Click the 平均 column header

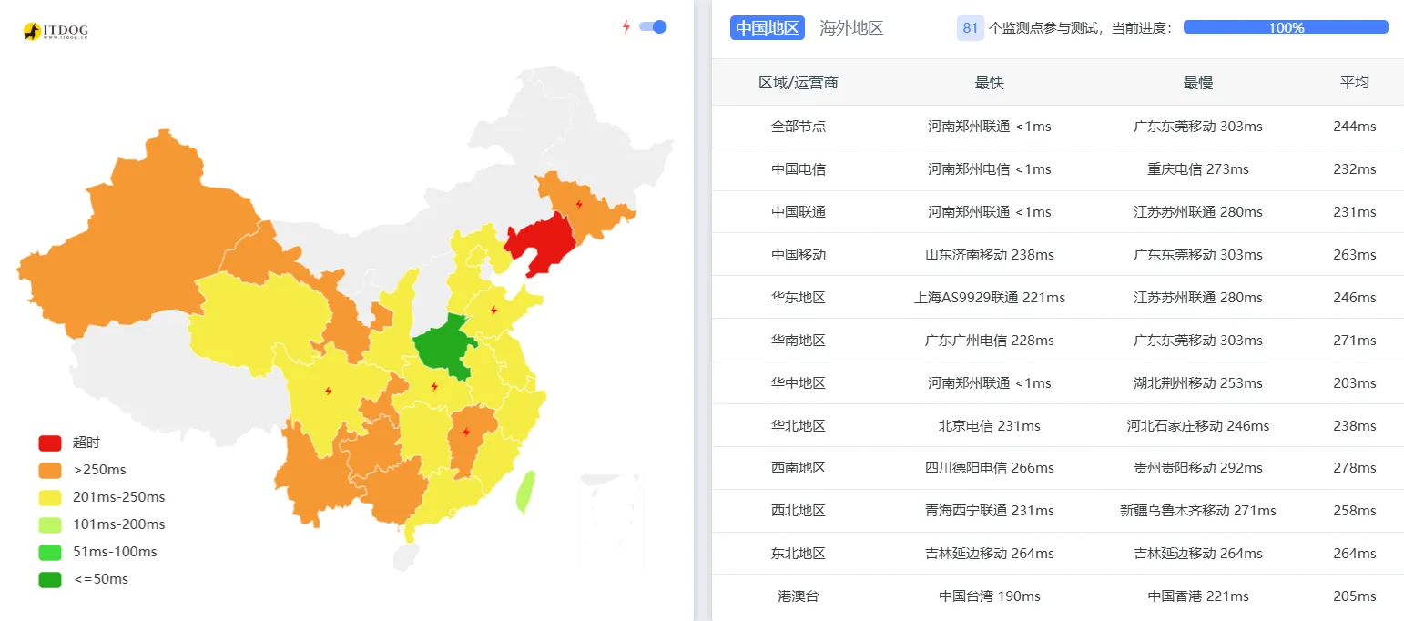click(x=1355, y=83)
